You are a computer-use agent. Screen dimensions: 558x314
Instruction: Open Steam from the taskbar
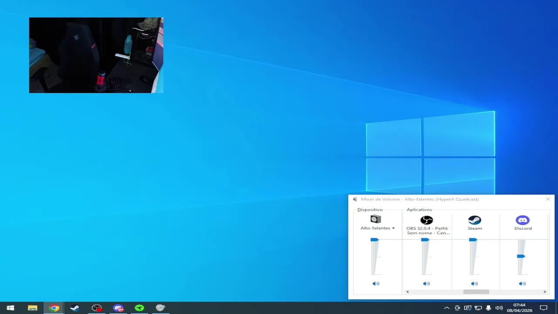(75, 308)
